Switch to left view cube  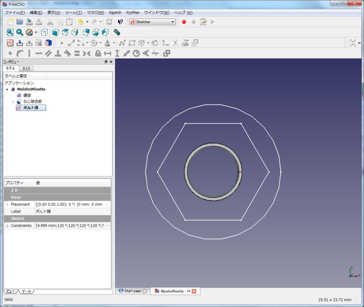[105, 32]
